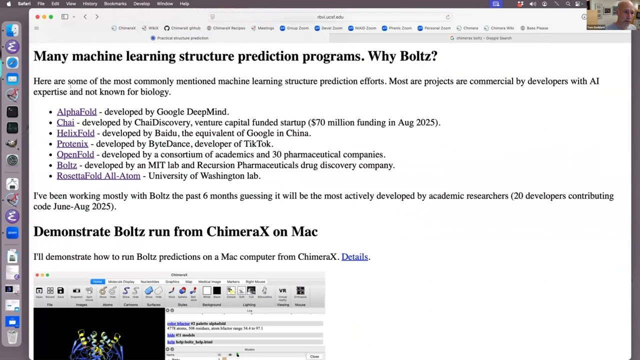This screenshot has height=360, width=640.
Task: Click Safari back arrow button
Action: (x=85, y=17)
